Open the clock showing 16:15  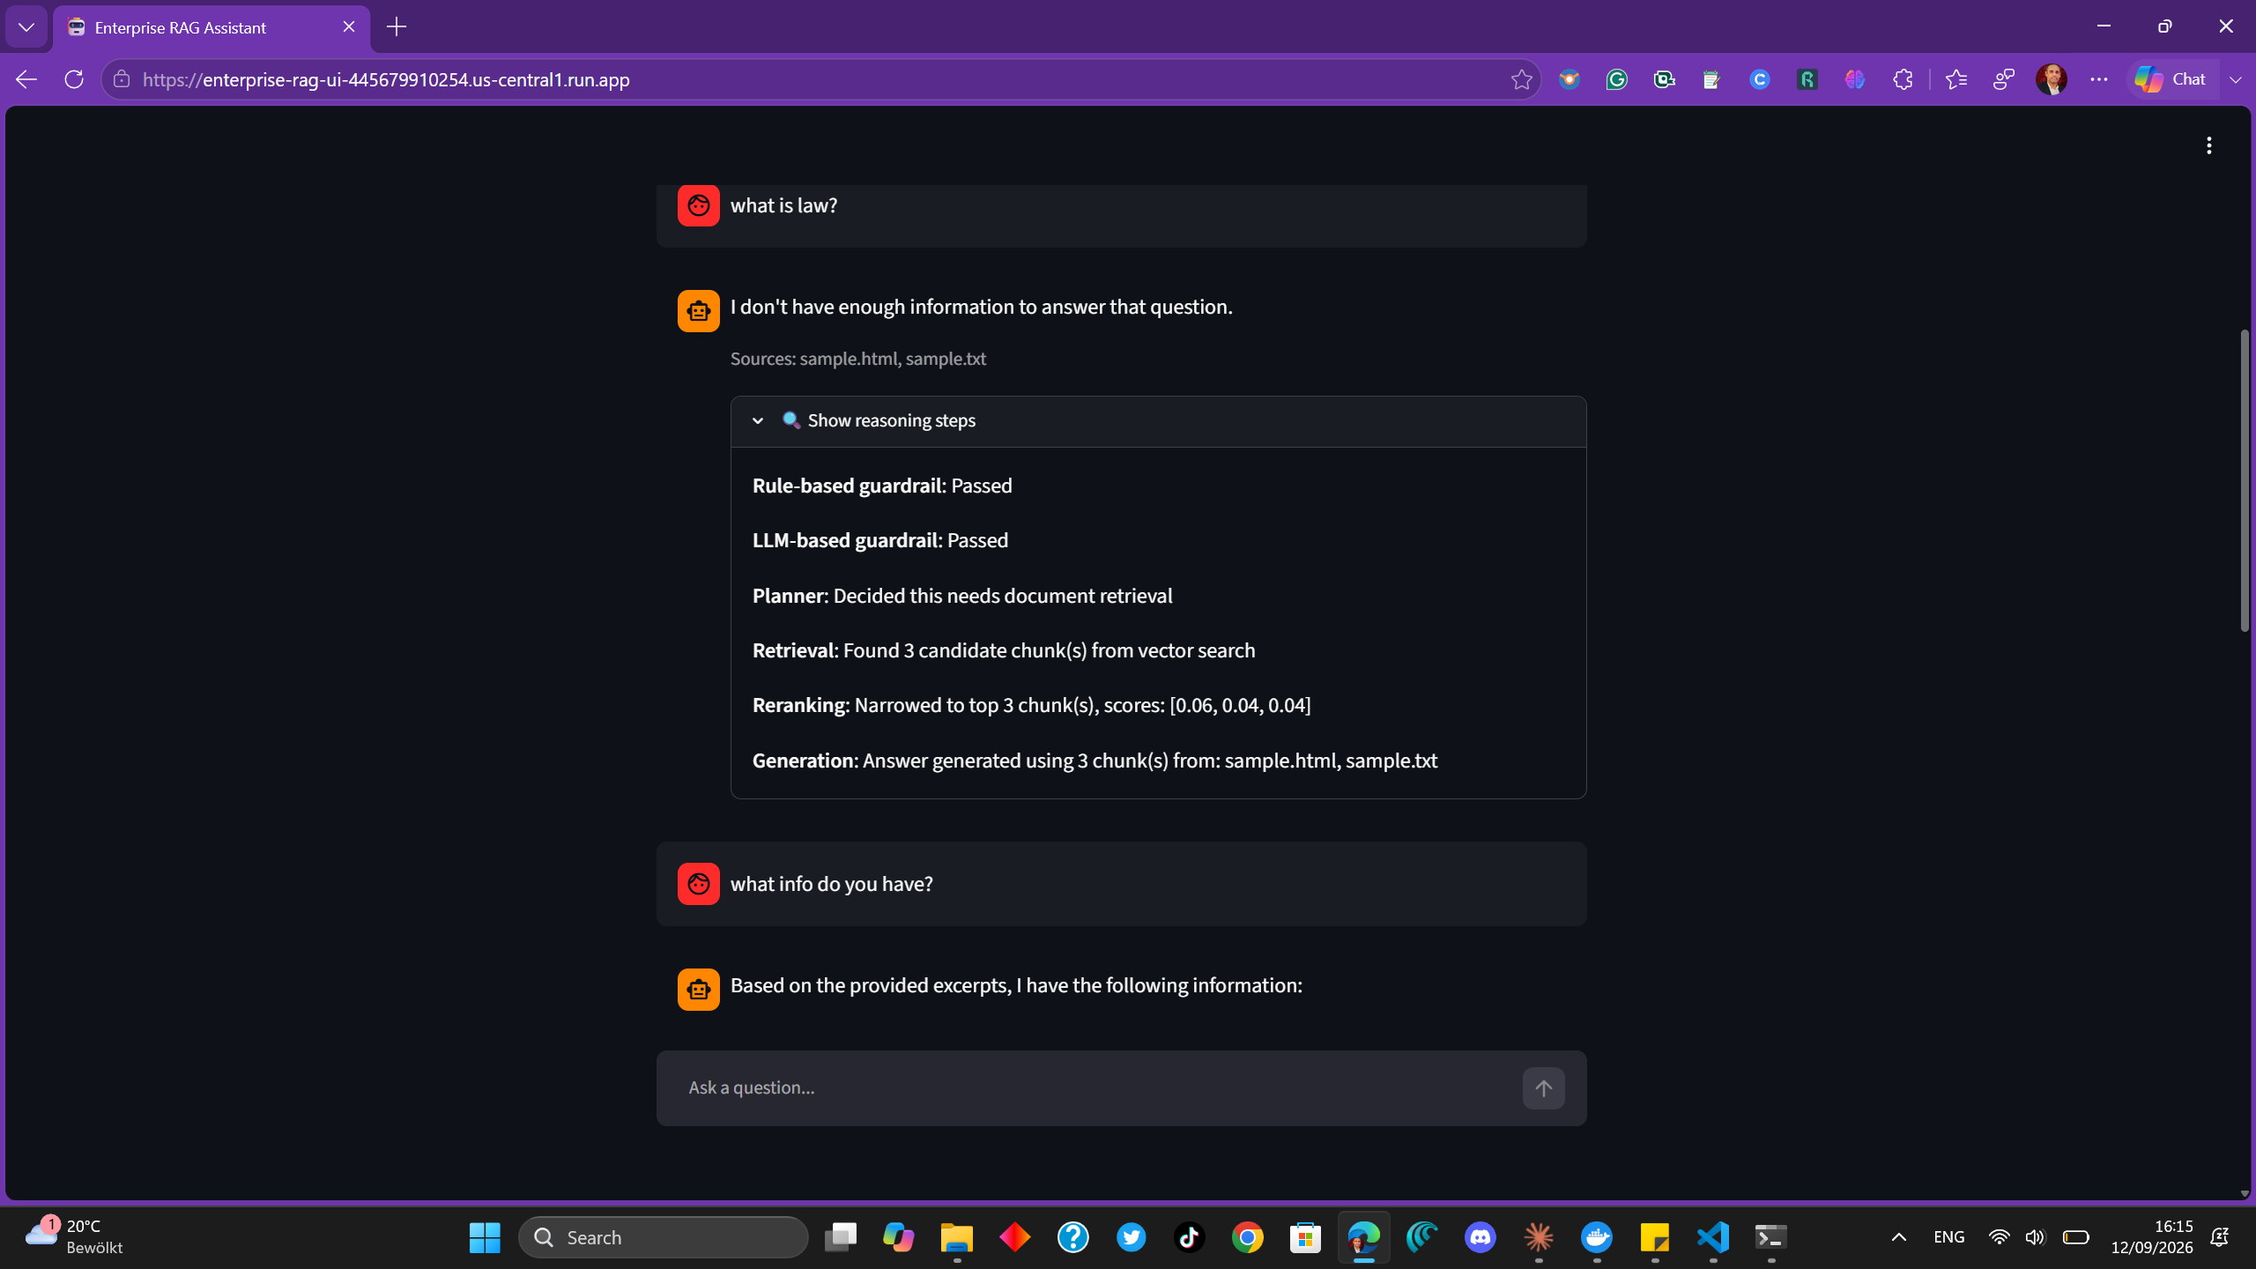point(2151,1237)
